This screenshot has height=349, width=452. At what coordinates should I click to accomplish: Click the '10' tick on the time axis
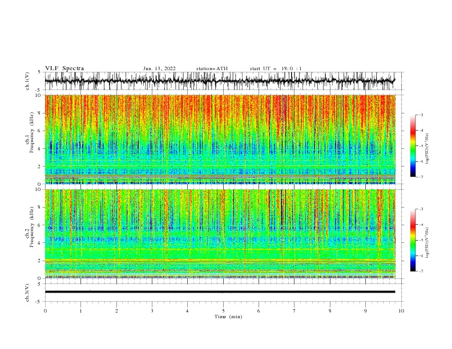(x=401, y=311)
